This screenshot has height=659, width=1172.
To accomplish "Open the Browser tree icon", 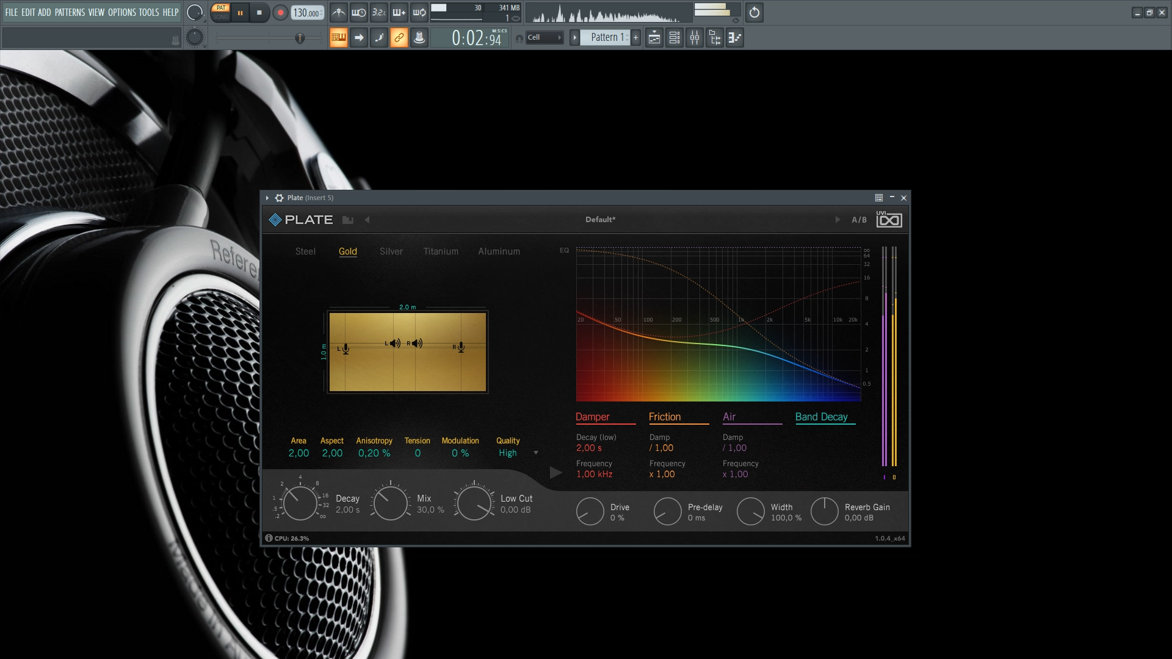I will click(715, 38).
